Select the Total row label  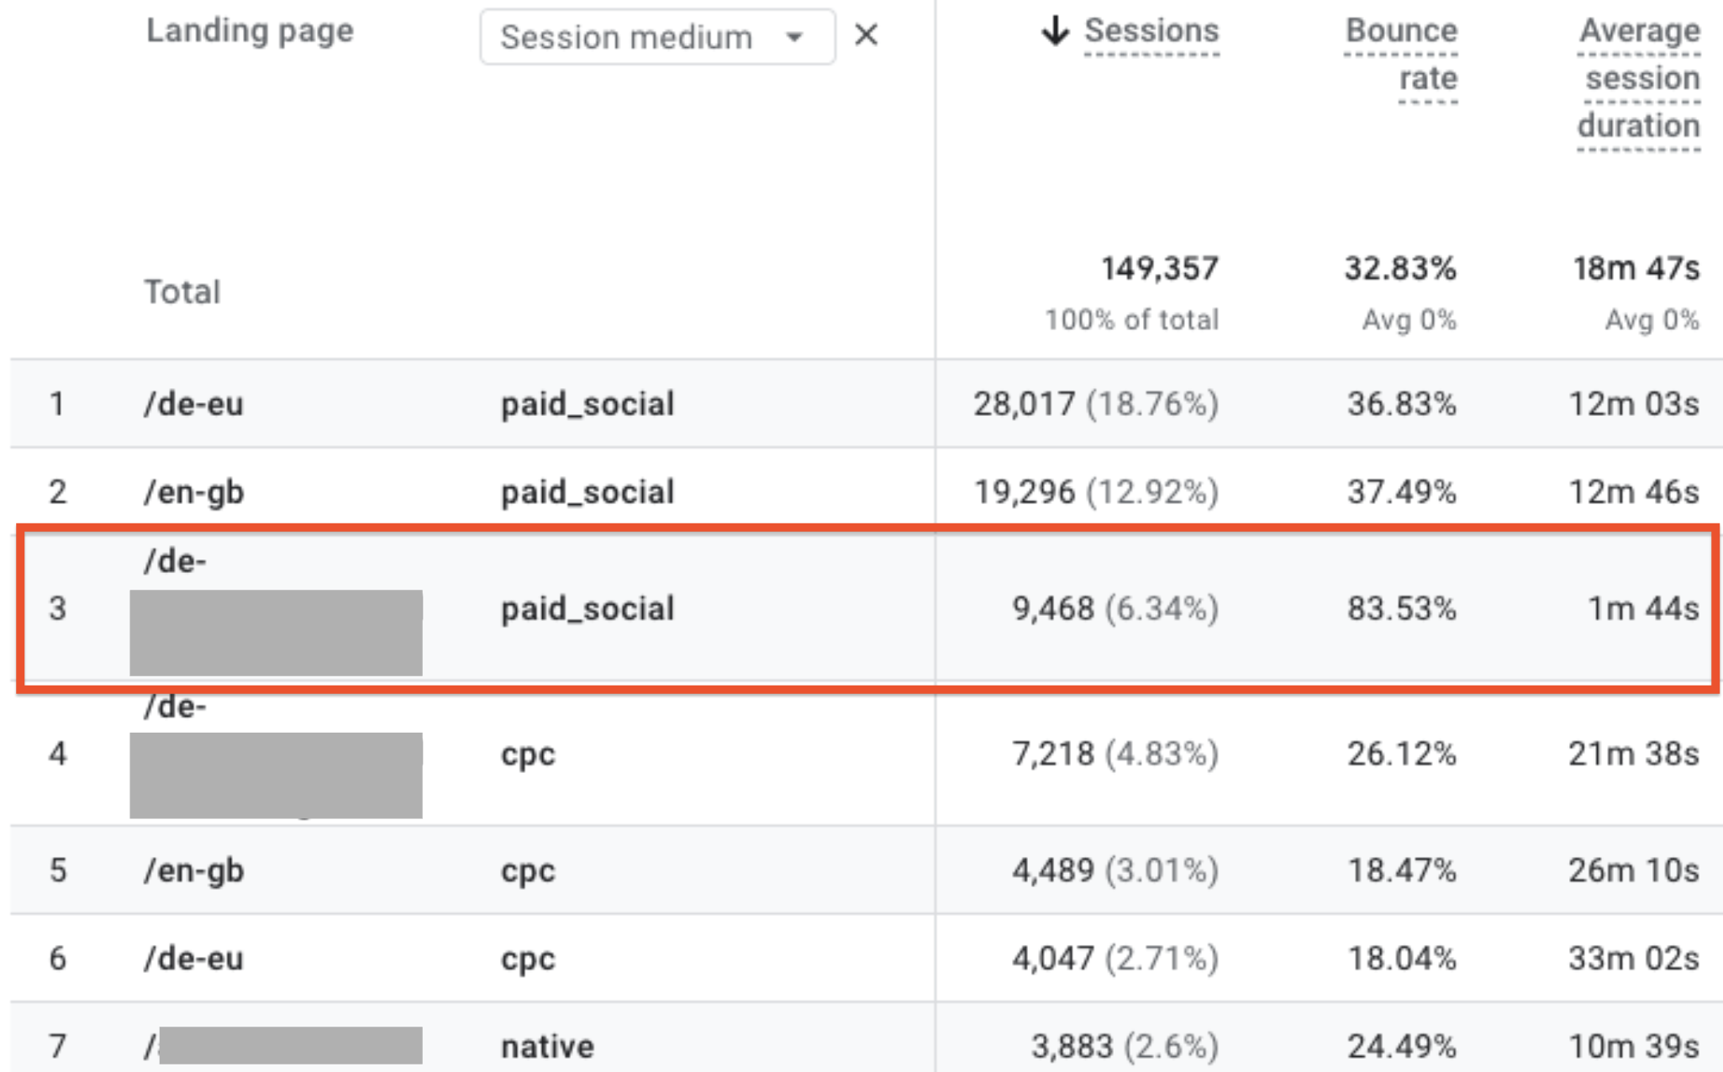tap(182, 292)
